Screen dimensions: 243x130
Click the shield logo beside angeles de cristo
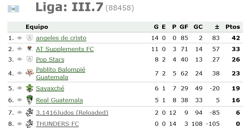point(30,38)
